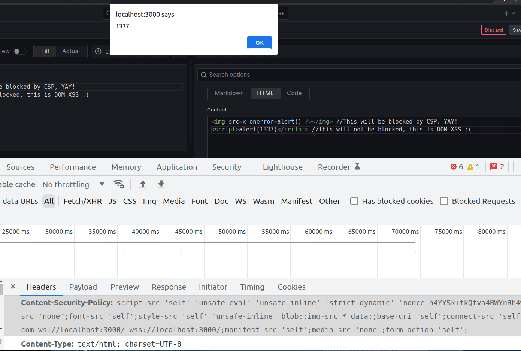Filter requests by WS
The image size is (521, 351).
click(x=240, y=201)
